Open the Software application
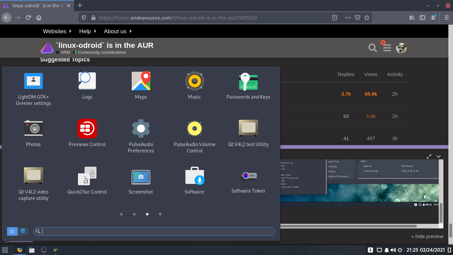The image size is (453, 255). 194,181
